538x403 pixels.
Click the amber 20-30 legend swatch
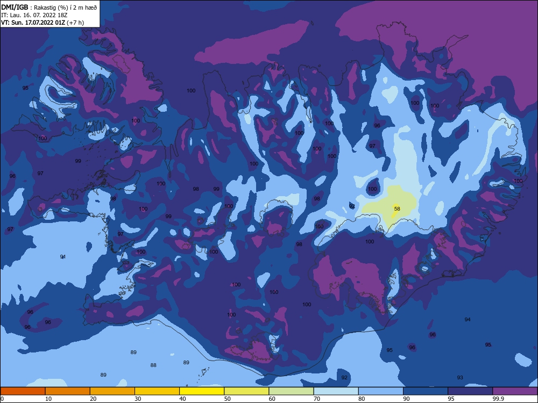point(112,391)
